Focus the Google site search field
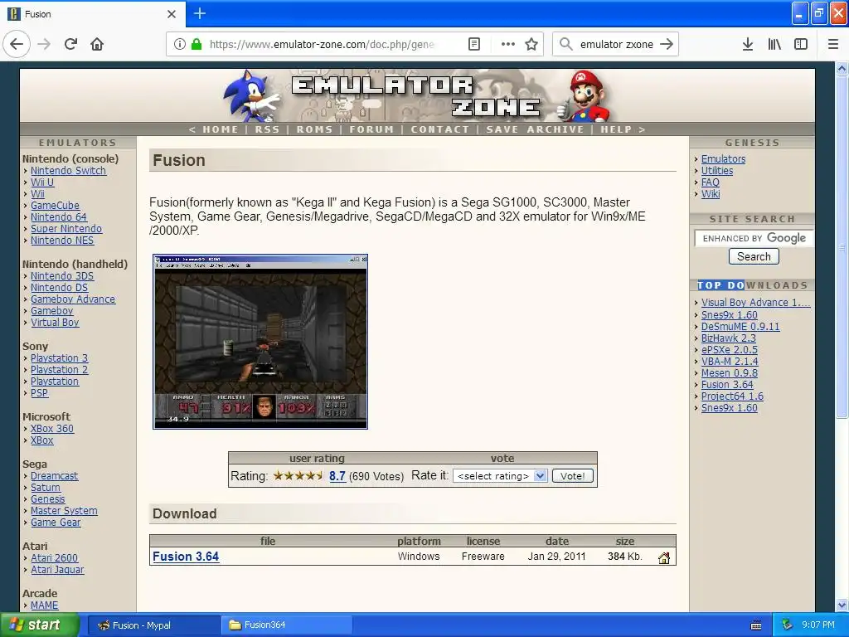Viewport: 849px width, 637px height. 754,238
